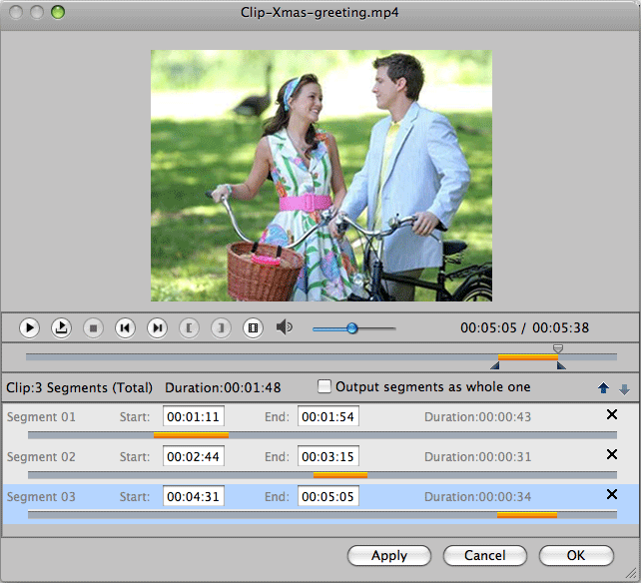This screenshot has width=641, height=583.
Task: Click Segment 01 Start time field
Action: 194,416
